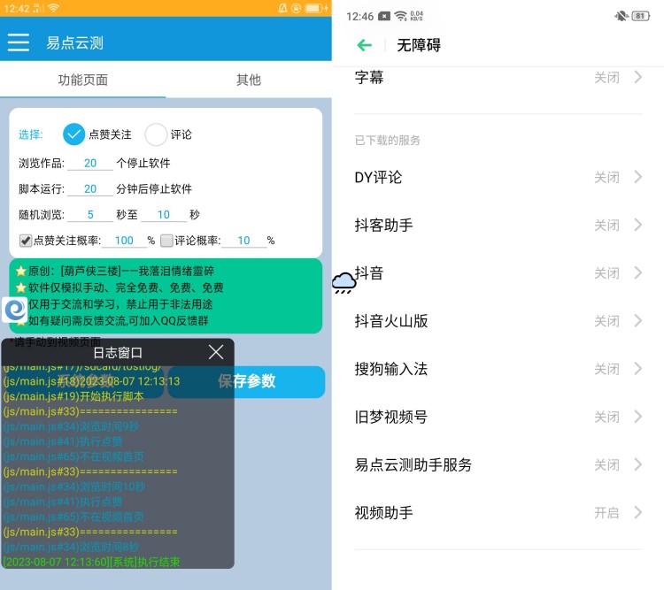Tap the 开启 status of 视频助手
The height and width of the screenshot is (590, 664).
pos(606,513)
